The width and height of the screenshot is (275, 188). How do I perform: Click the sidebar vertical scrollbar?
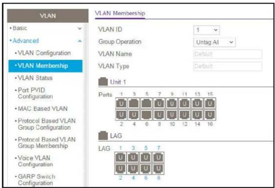(x=86, y=105)
